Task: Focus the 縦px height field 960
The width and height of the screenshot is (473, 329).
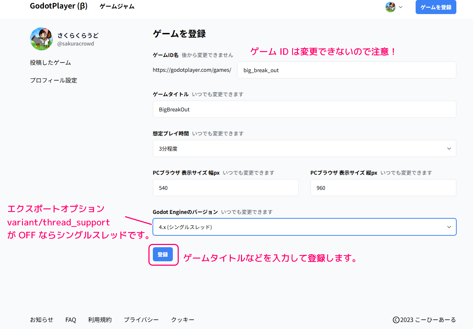Action: point(383,188)
